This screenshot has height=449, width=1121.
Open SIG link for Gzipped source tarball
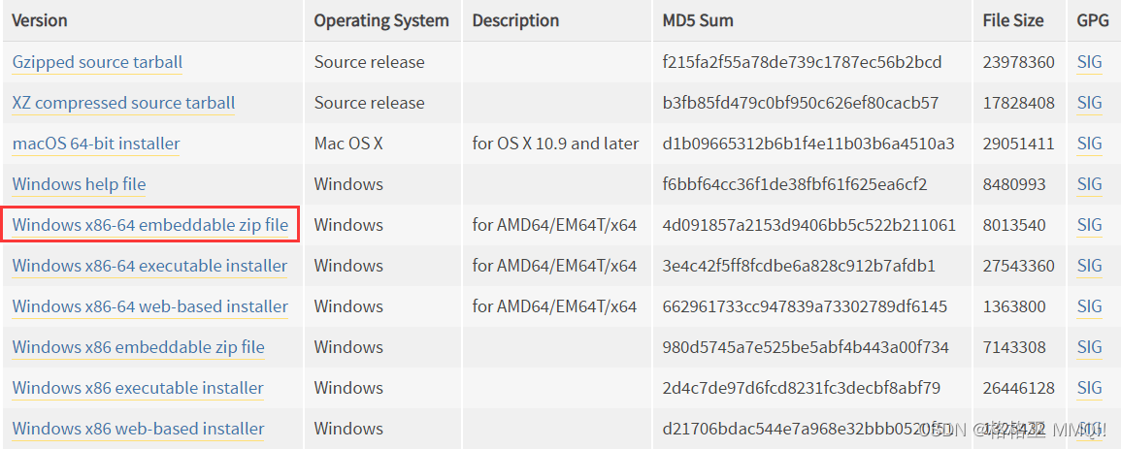coord(1089,62)
